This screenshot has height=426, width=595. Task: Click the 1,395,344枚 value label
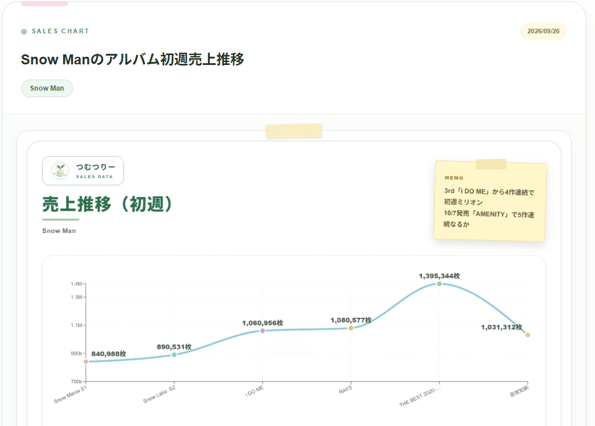[440, 276]
